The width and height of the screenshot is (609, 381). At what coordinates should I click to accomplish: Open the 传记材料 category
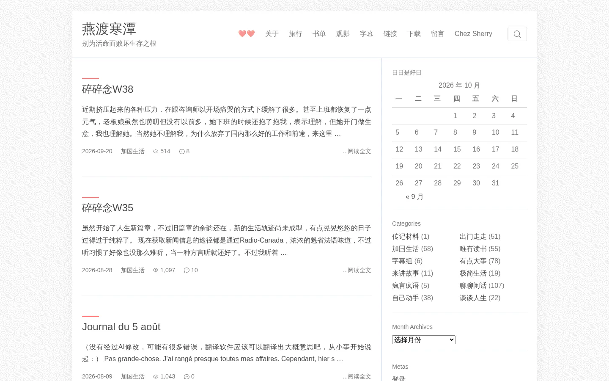[x=406, y=237]
